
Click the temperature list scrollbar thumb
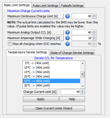(83, 74)
